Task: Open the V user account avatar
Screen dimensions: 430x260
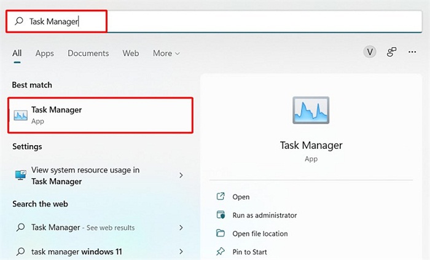Action: coord(370,52)
